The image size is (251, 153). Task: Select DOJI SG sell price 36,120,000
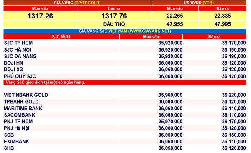[x=234, y=70]
